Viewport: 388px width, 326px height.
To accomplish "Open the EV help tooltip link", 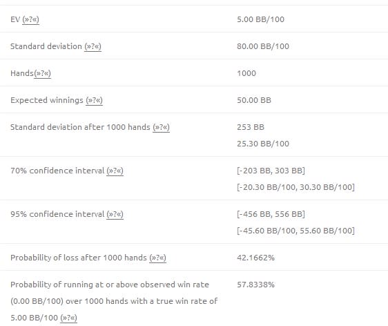I will (x=30, y=19).
